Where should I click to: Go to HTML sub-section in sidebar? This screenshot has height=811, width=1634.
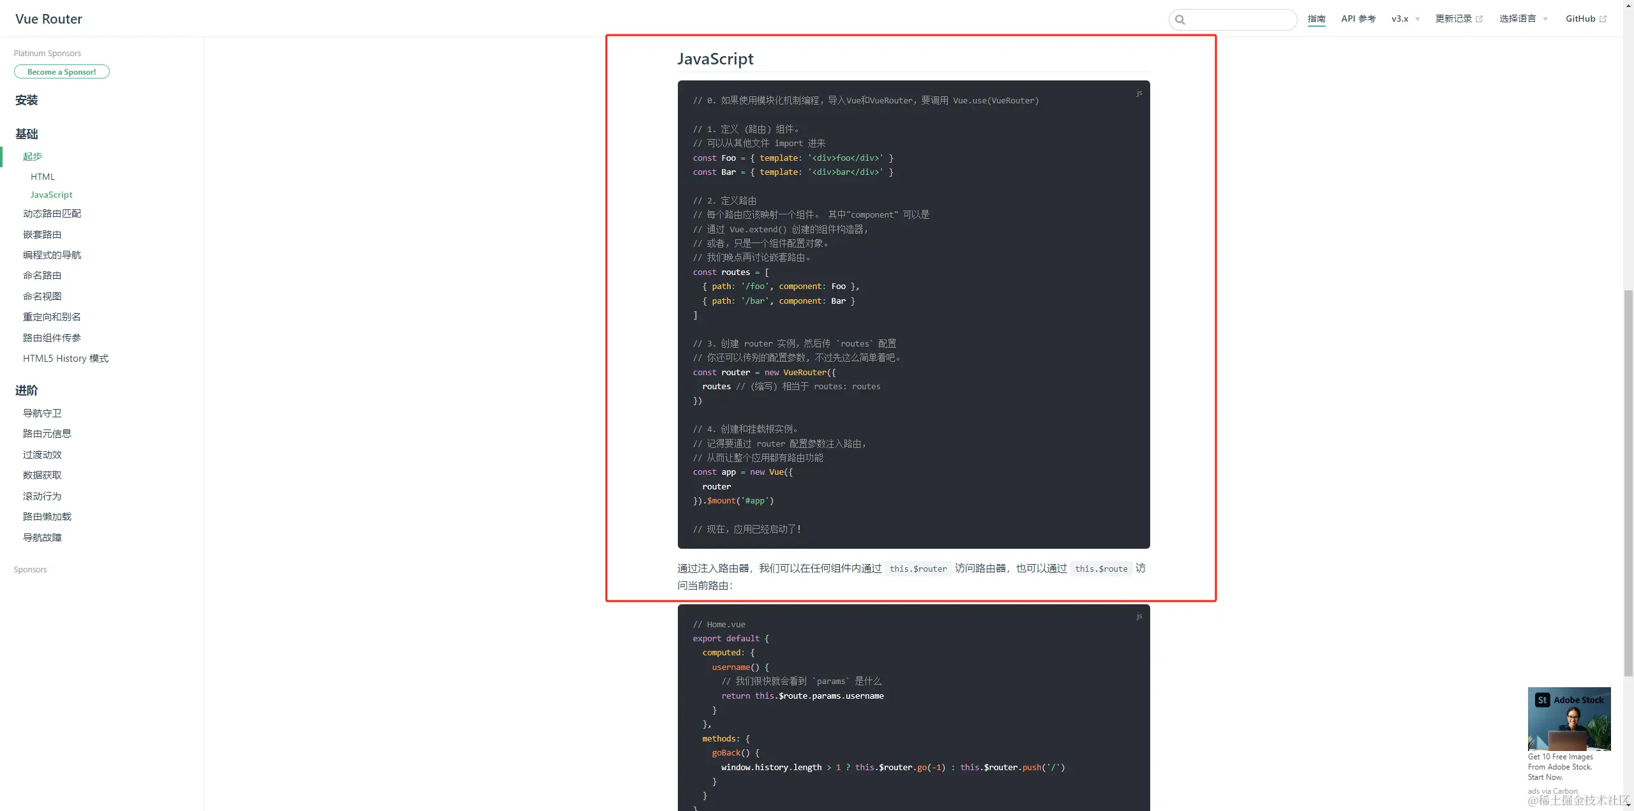pos(43,177)
